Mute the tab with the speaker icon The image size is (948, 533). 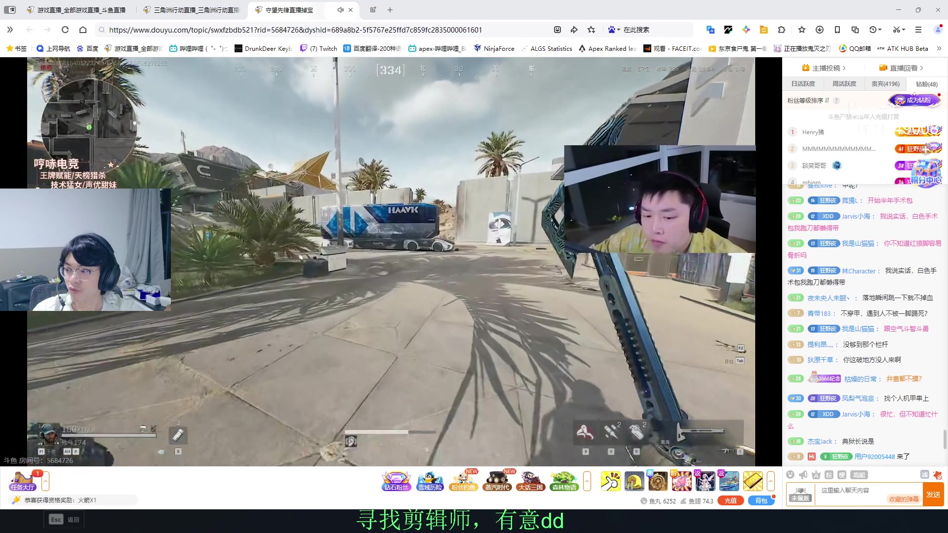coord(340,10)
